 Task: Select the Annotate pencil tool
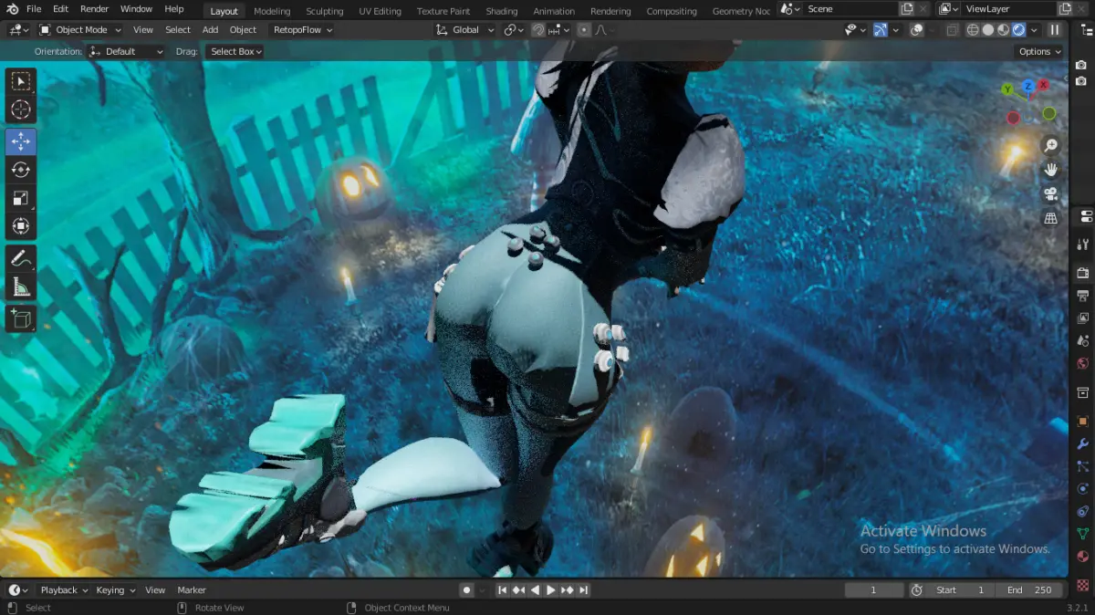(20, 258)
